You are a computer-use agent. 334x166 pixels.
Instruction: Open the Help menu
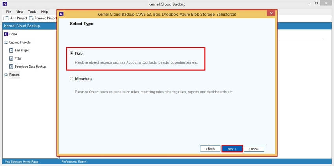click(44, 11)
